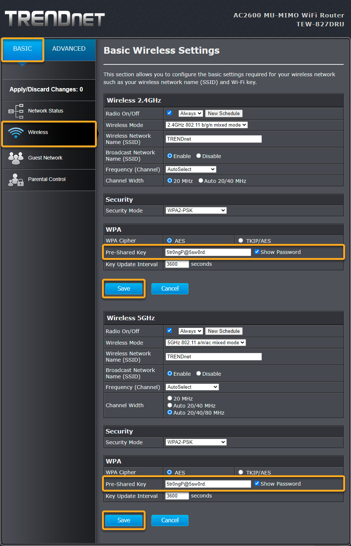Select 5GHz TKIP/AES cipher radio
Screen dimensions: 351x546
pos(241,472)
